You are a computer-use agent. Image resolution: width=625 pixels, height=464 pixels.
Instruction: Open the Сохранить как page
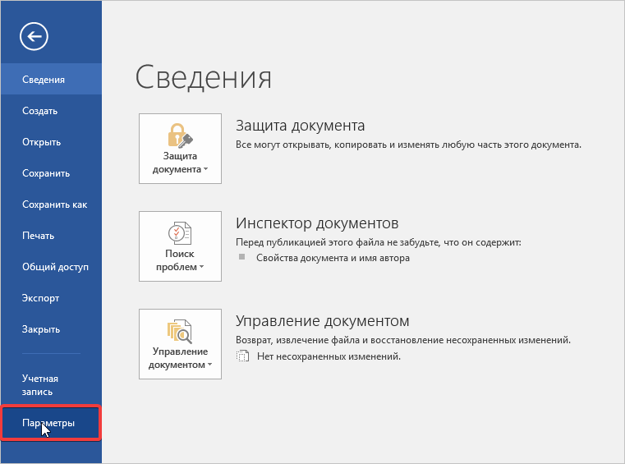[54, 204]
